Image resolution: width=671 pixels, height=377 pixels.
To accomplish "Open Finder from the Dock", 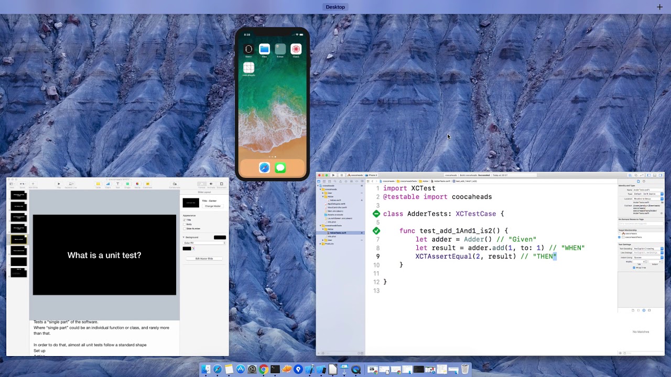I will [x=206, y=370].
